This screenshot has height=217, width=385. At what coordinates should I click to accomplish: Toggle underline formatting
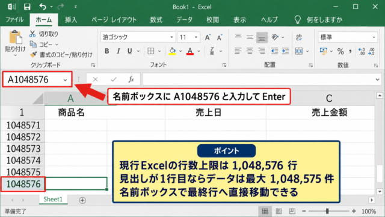coord(130,51)
